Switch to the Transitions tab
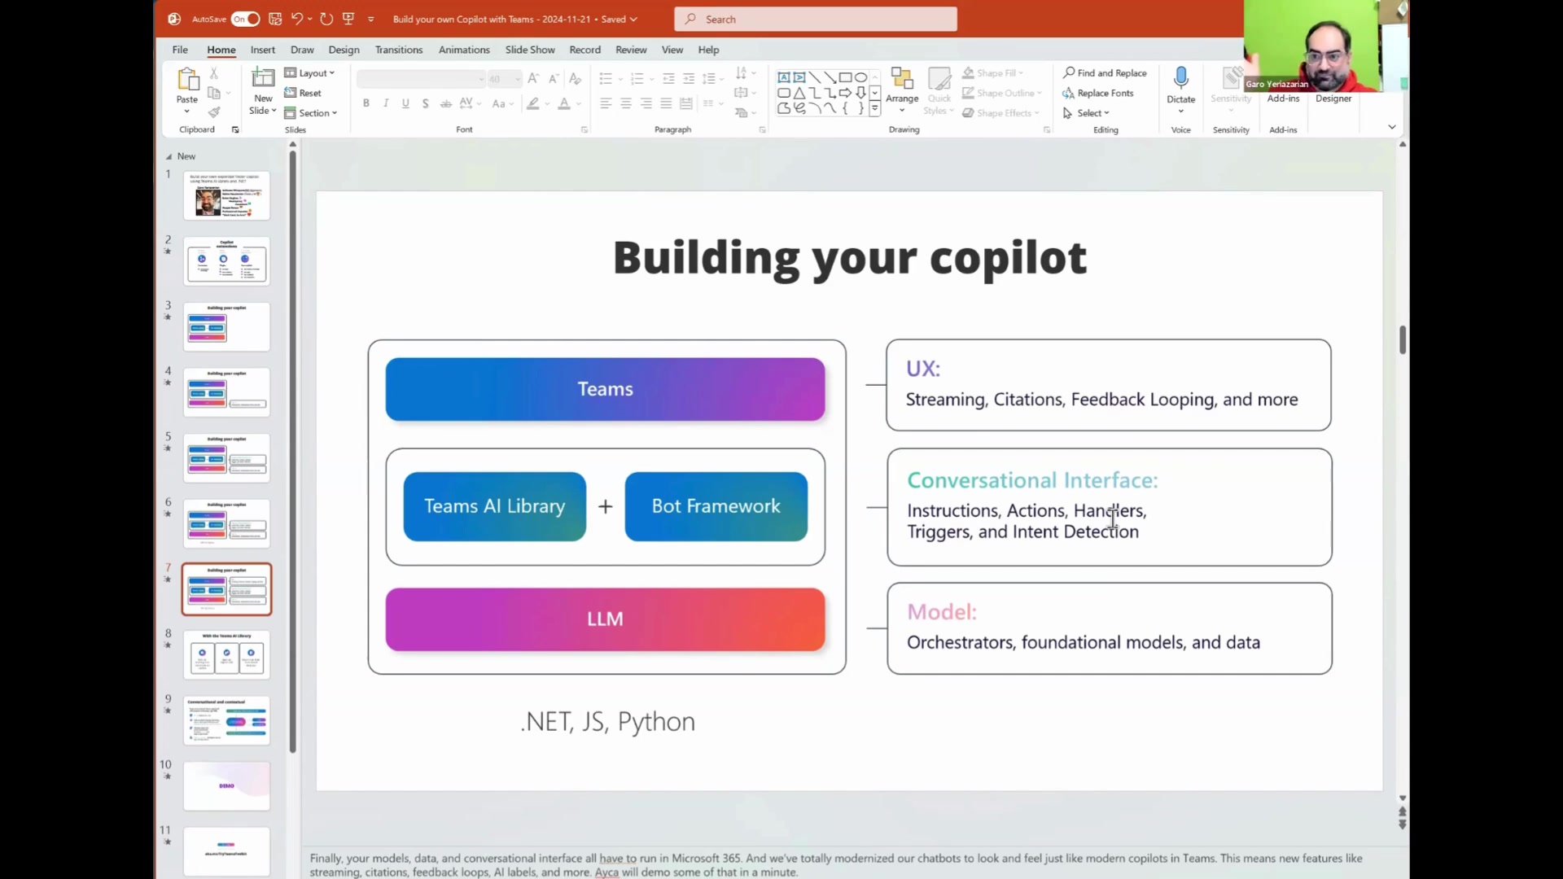 [x=399, y=50]
